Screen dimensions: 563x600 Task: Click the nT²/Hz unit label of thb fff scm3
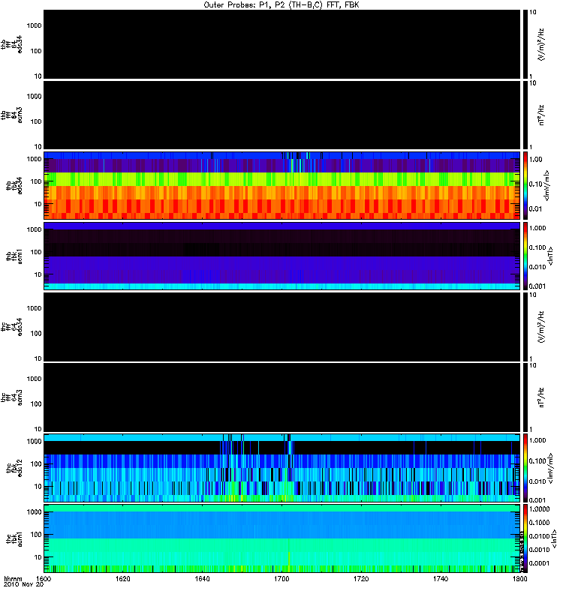point(540,115)
